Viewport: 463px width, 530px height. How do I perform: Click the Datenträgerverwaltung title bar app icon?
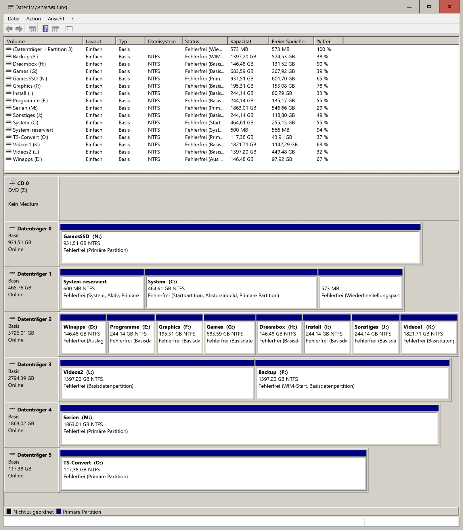[x=10, y=7]
